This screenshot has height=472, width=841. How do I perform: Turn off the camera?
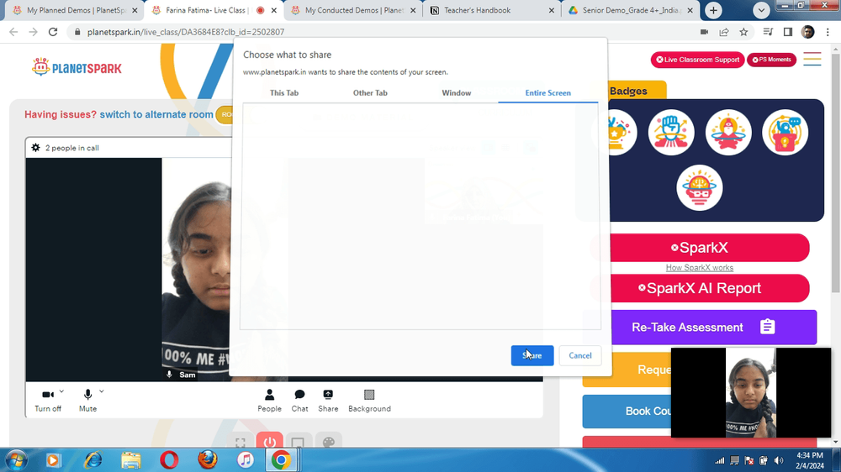coord(48,401)
